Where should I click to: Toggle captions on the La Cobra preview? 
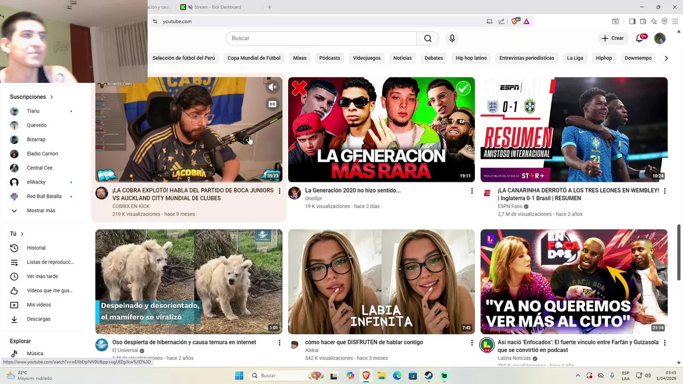click(272, 104)
